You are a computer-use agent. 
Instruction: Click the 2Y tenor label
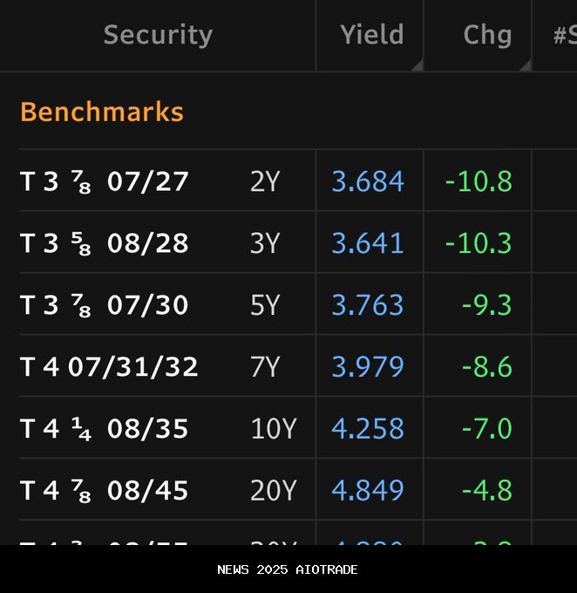pyautogui.click(x=264, y=181)
